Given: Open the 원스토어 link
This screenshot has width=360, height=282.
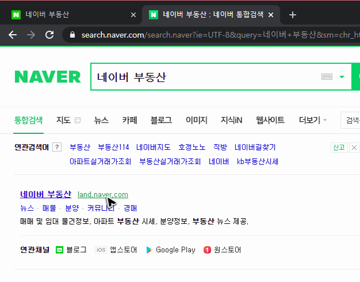Looking at the screenshot, I should pyautogui.click(x=227, y=250).
